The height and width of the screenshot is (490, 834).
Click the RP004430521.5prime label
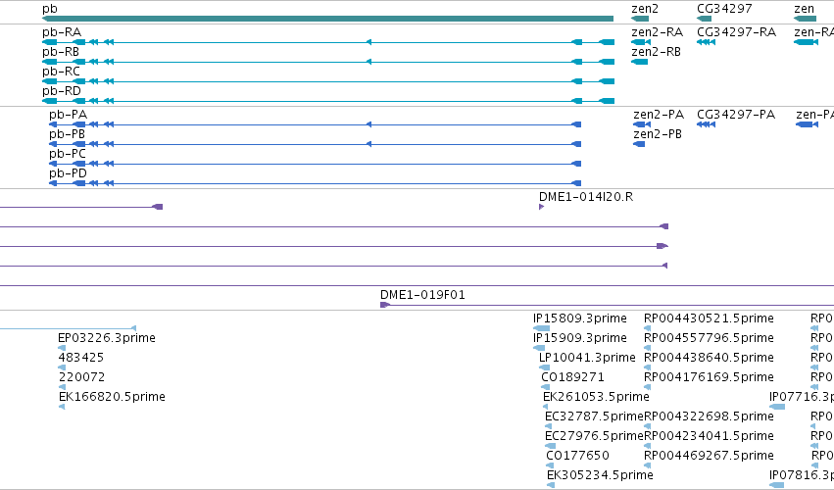pos(709,318)
